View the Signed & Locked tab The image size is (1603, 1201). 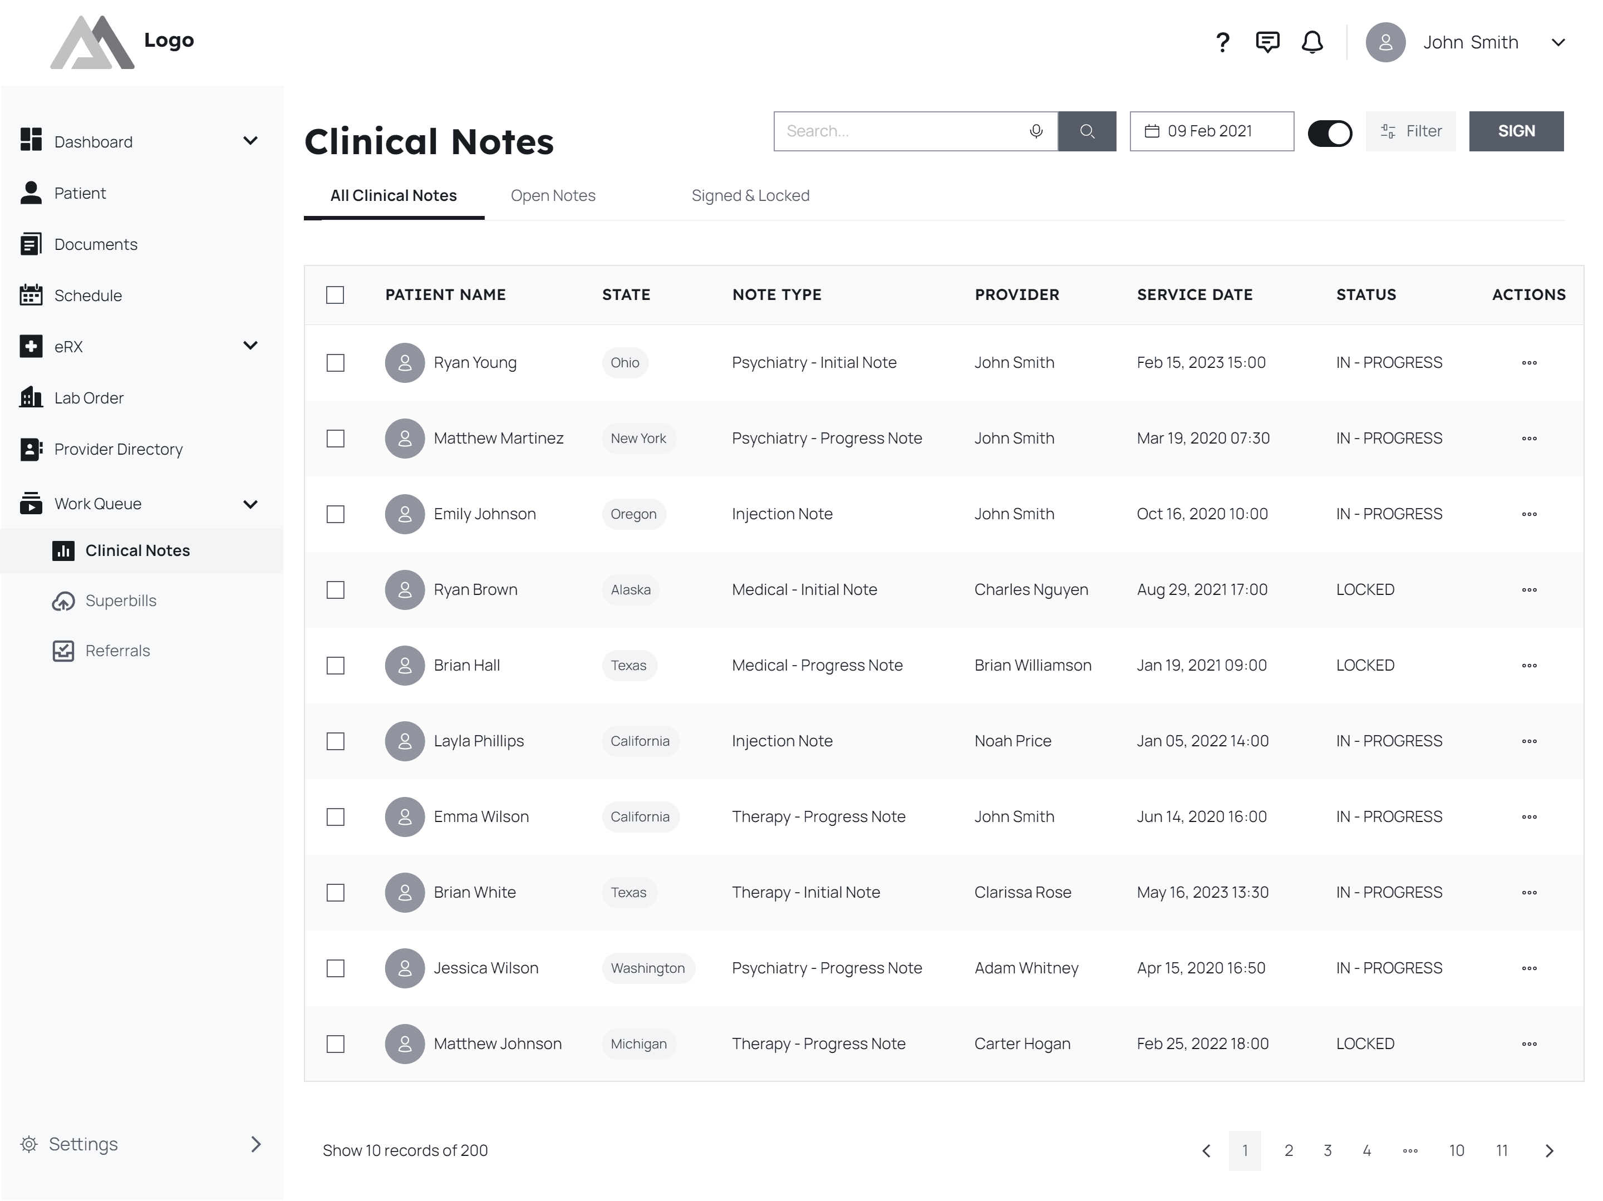coord(751,195)
